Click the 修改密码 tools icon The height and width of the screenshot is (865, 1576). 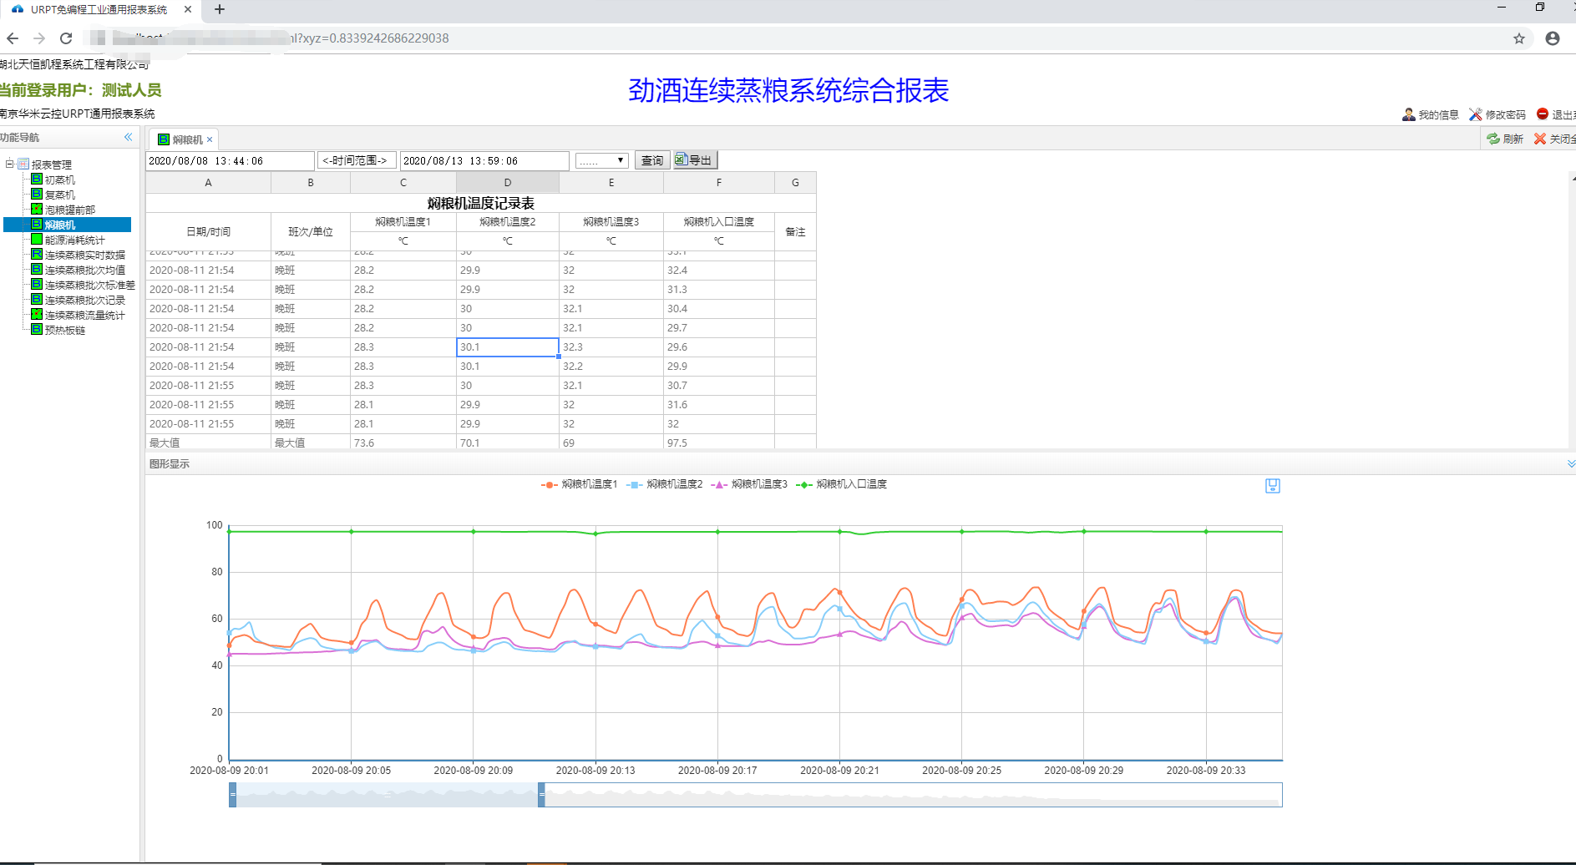[x=1476, y=114]
